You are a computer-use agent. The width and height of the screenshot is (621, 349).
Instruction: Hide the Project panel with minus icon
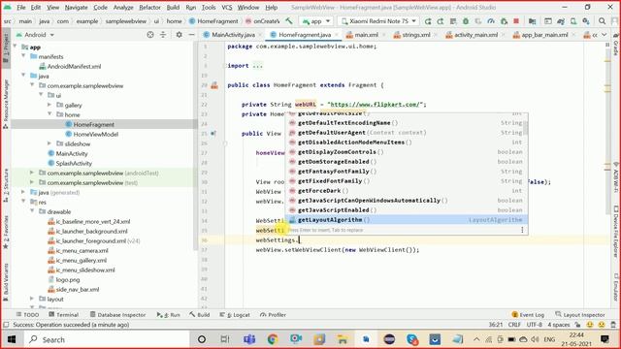tap(191, 35)
